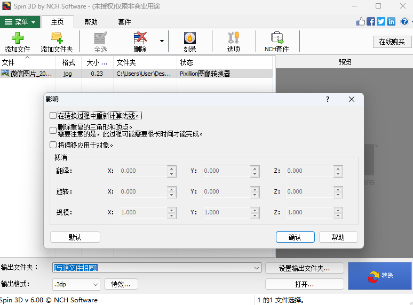Sort by the 大小 column header
This screenshot has height=305, width=413.
click(x=97, y=62)
